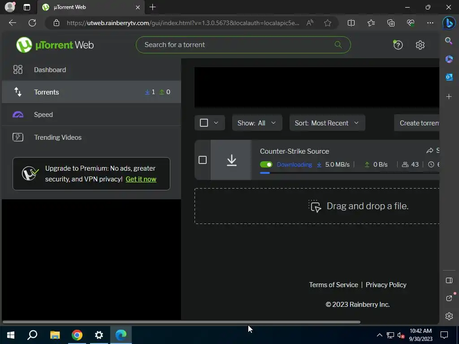Open tab actions menu icon
459x344 pixels.
click(x=26, y=7)
